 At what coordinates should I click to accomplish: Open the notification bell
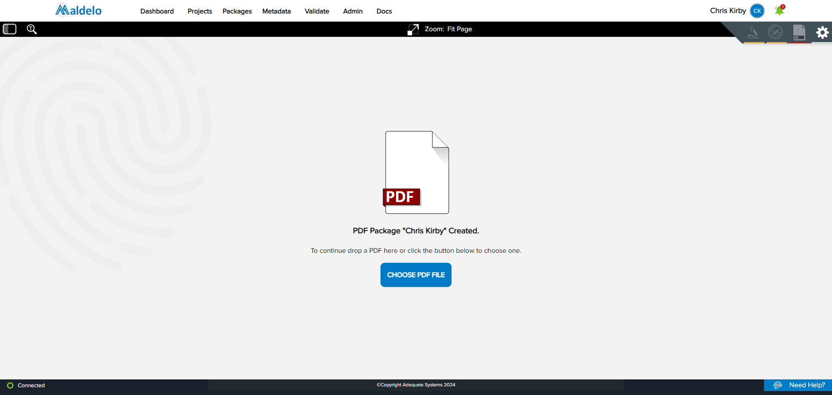tap(780, 10)
